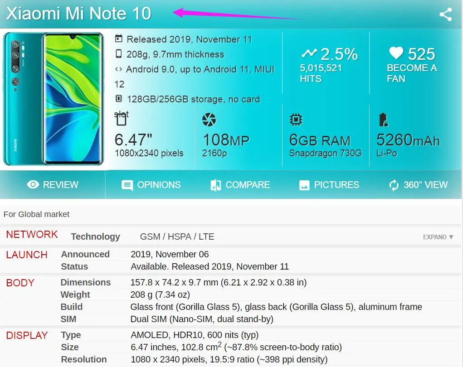Click the battery icon above 5260mAh

click(383, 120)
